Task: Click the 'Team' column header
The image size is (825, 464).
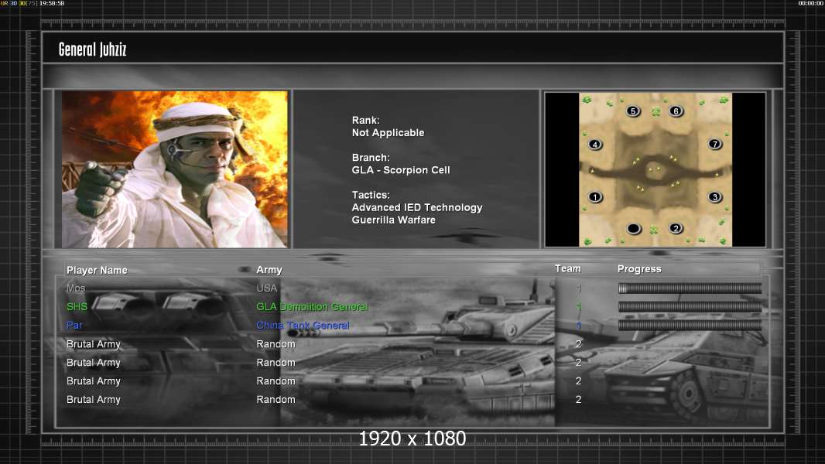Action: coord(568,268)
